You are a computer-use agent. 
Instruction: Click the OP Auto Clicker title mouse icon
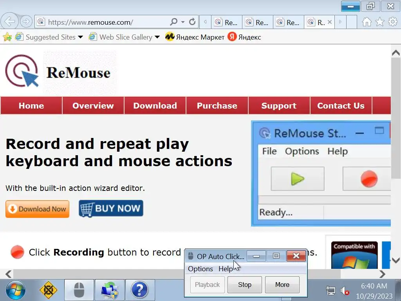191,256
